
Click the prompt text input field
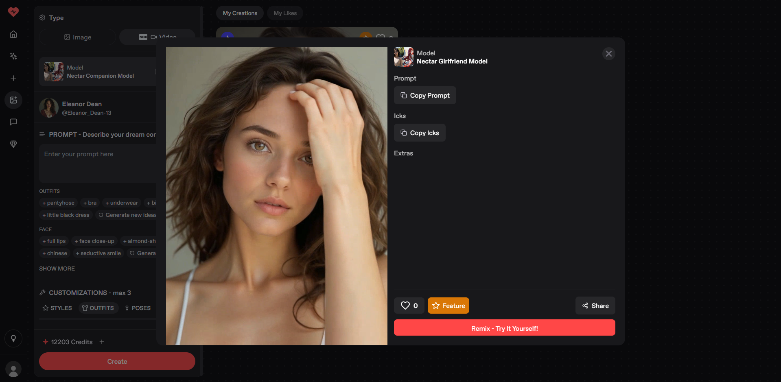click(x=98, y=164)
